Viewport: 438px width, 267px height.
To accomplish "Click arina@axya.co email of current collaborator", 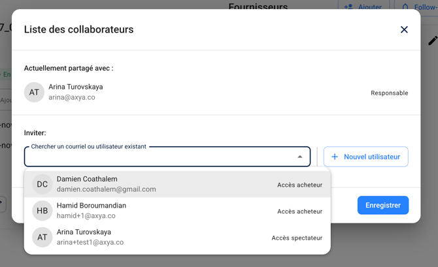I will pos(72,97).
